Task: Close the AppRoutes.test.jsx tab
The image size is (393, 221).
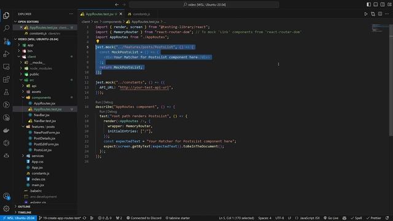Action: click(121, 14)
